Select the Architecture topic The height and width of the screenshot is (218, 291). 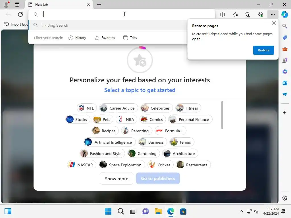pos(180,154)
